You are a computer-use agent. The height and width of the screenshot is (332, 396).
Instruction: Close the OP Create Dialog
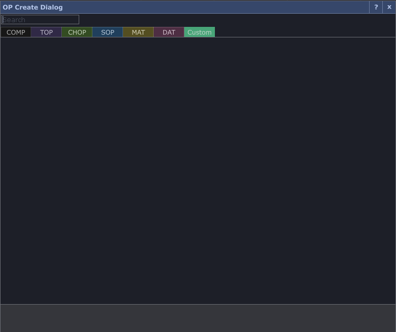pyautogui.click(x=389, y=7)
